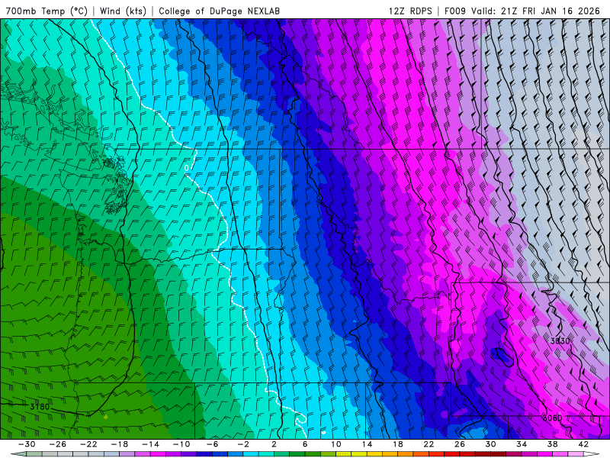Click the '30' color scale value

tap(490, 444)
